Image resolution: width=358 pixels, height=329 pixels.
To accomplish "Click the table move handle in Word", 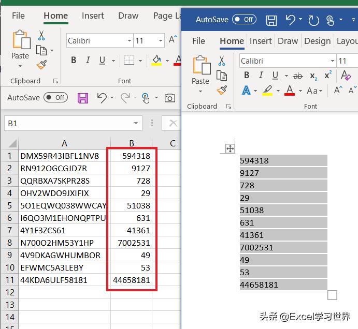I will click(230, 149).
